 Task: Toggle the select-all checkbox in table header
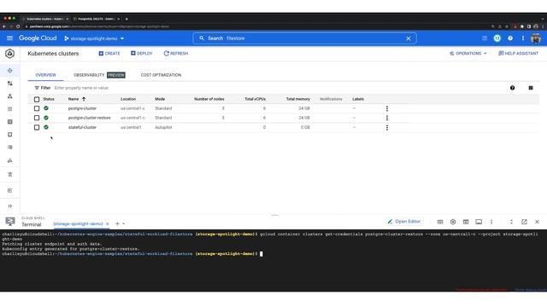[37, 99]
